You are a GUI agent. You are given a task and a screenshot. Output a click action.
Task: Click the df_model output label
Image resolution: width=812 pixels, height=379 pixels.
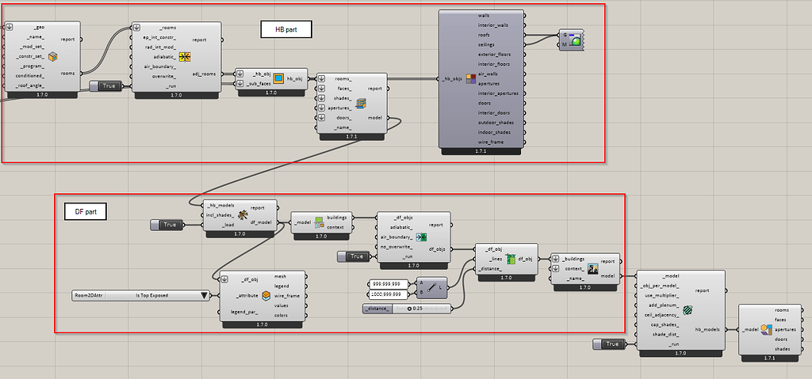[x=262, y=223]
